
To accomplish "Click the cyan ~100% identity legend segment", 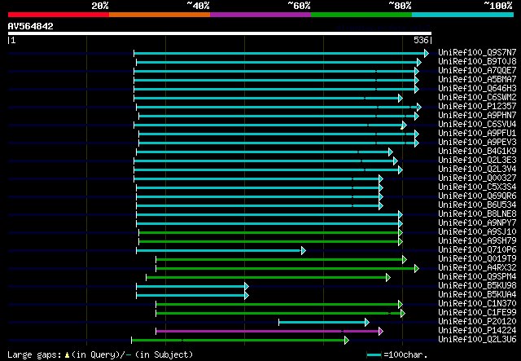I will pos(463,15).
